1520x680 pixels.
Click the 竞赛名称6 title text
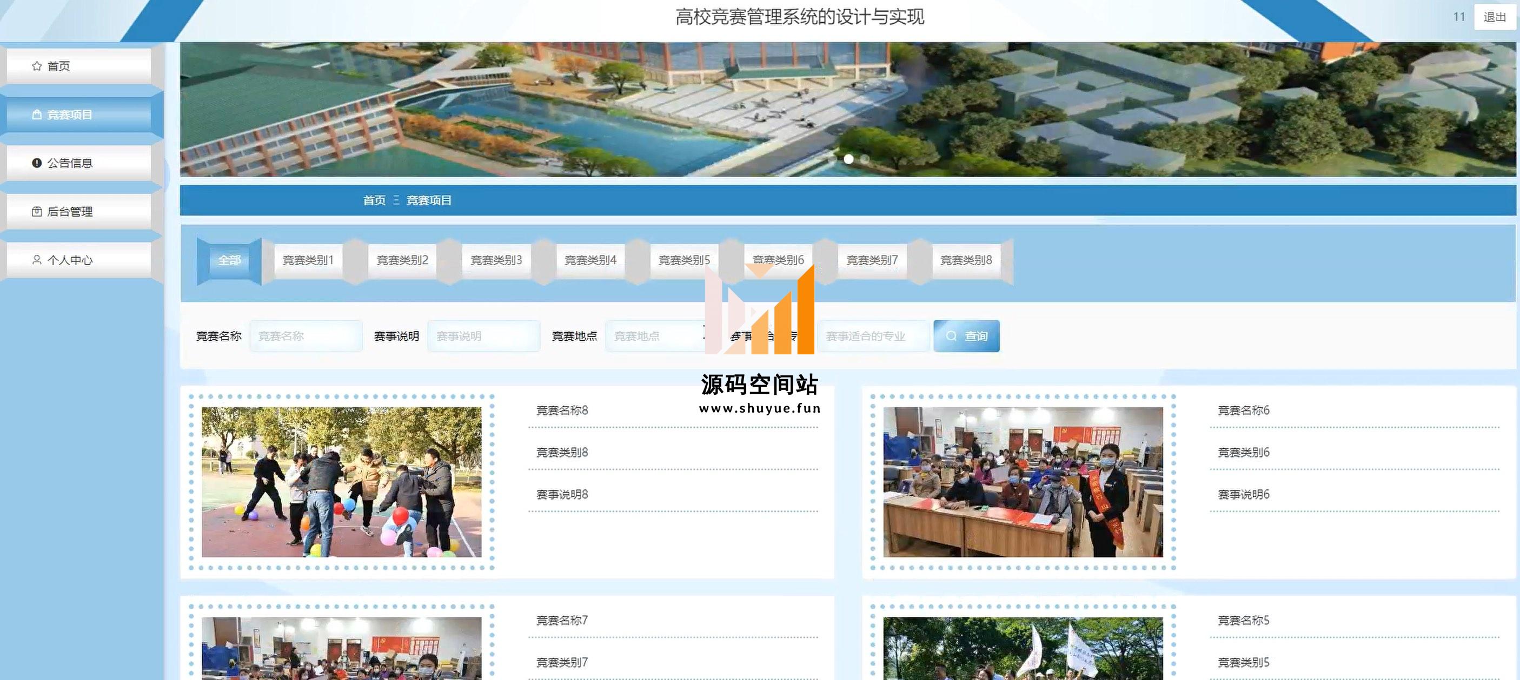tap(1244, 410)
